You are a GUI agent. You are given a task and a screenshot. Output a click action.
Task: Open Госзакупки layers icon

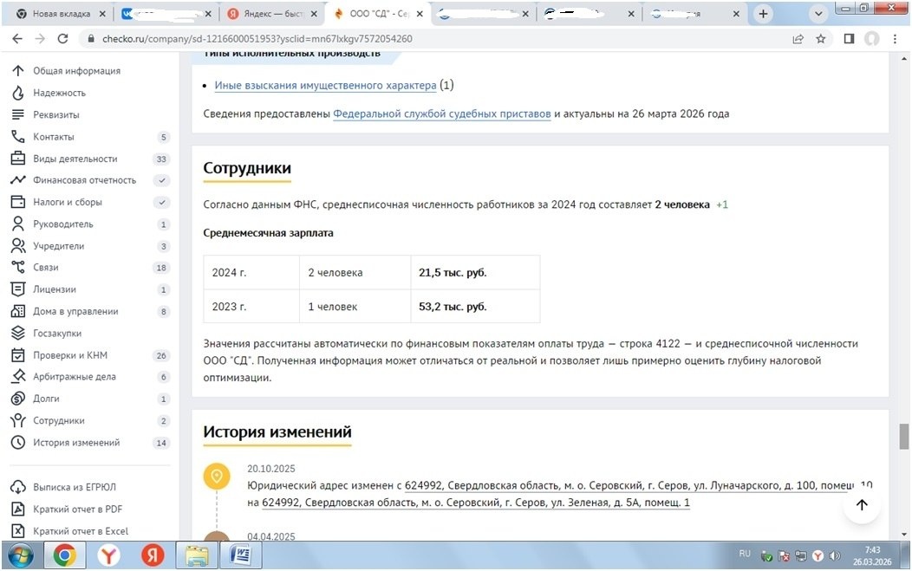pyautogui.click(x=18, y=334)
